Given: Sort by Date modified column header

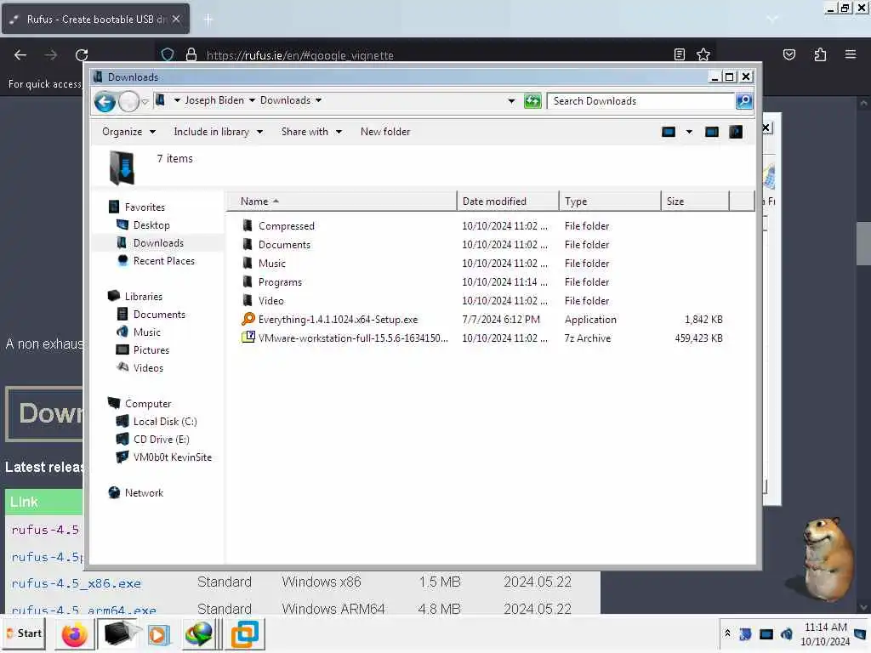Looking at the screenshot, I should [x=508, y=201].
